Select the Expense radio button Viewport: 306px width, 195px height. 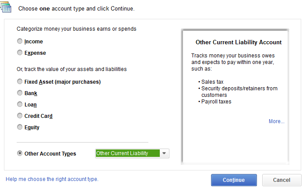coord(19,53)
